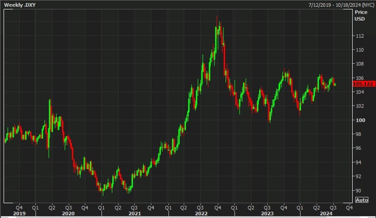Click the 108 price axis label
Screen dimensions: 376x218
[x=359, y=64]
